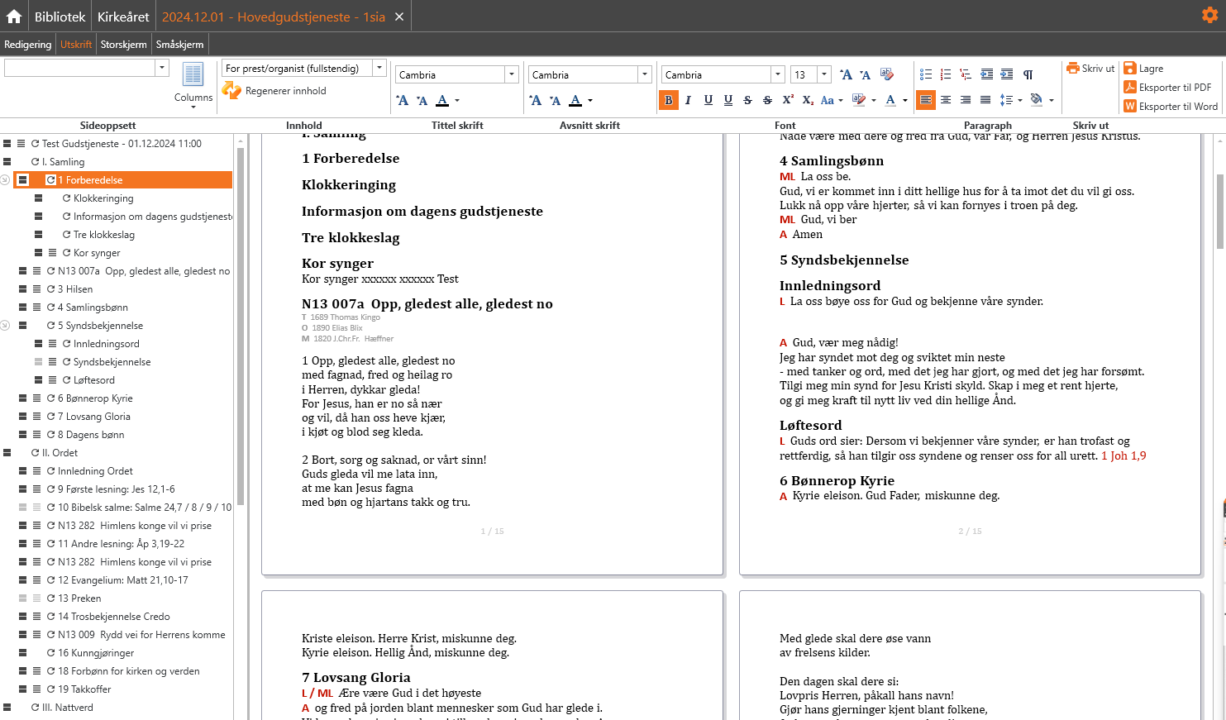
Task: Switch to Redigering view tab
Action: pyautogui.click(x=28, y=45)
